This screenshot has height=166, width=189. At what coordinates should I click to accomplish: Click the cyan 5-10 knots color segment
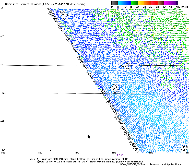click(x=121, y=3)
